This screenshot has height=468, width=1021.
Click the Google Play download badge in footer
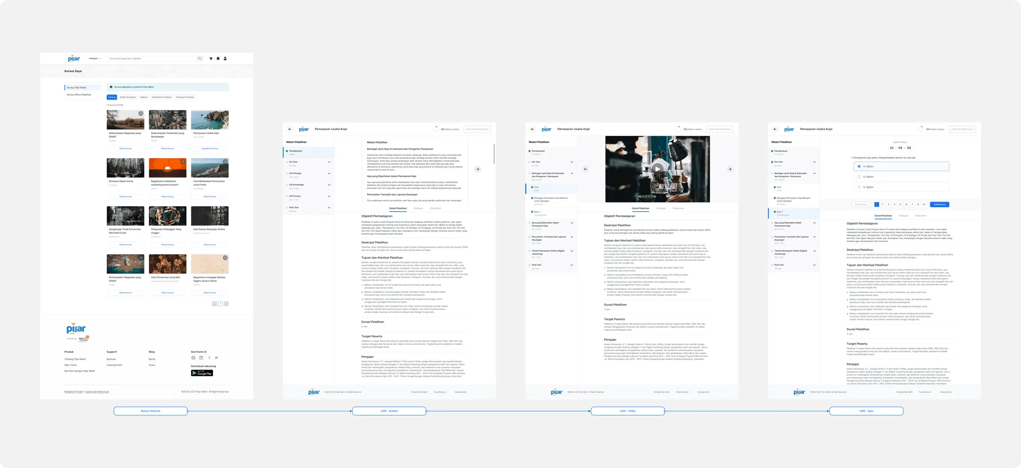click(202, 373)
